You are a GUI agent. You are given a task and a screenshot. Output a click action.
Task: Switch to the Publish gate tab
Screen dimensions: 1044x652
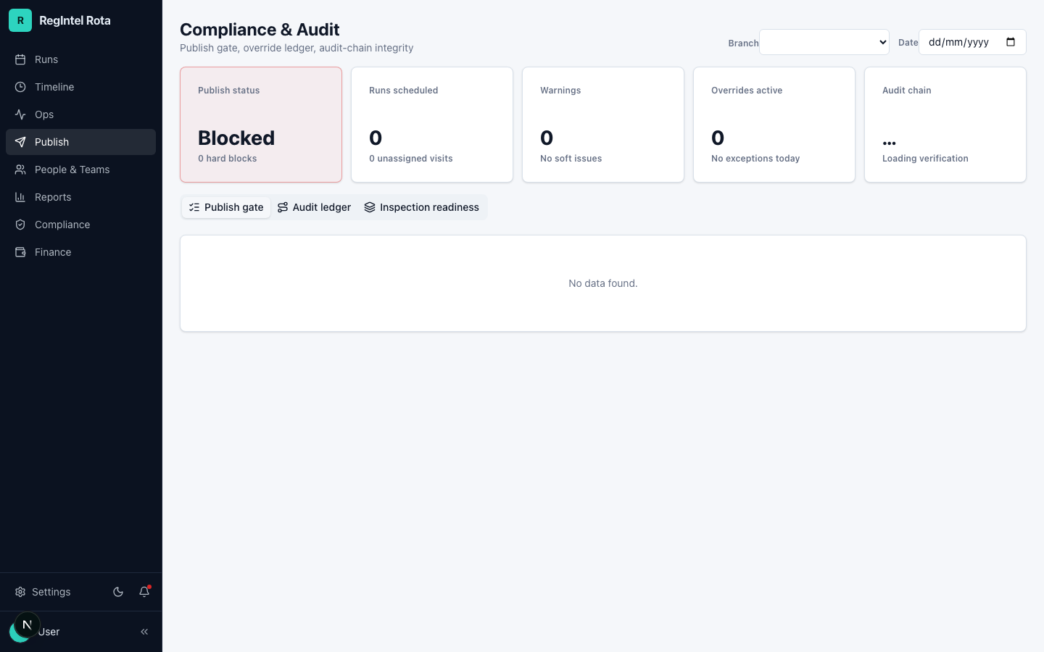tap(226, 207)
